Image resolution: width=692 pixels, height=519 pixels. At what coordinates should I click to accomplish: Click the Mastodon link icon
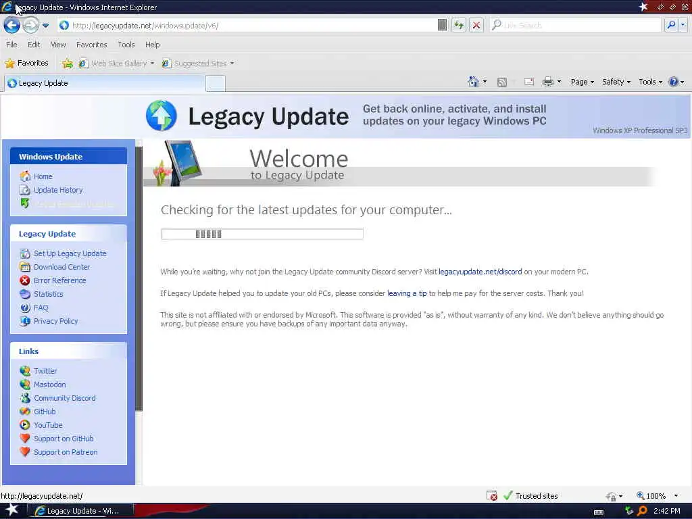coord(25,385)
